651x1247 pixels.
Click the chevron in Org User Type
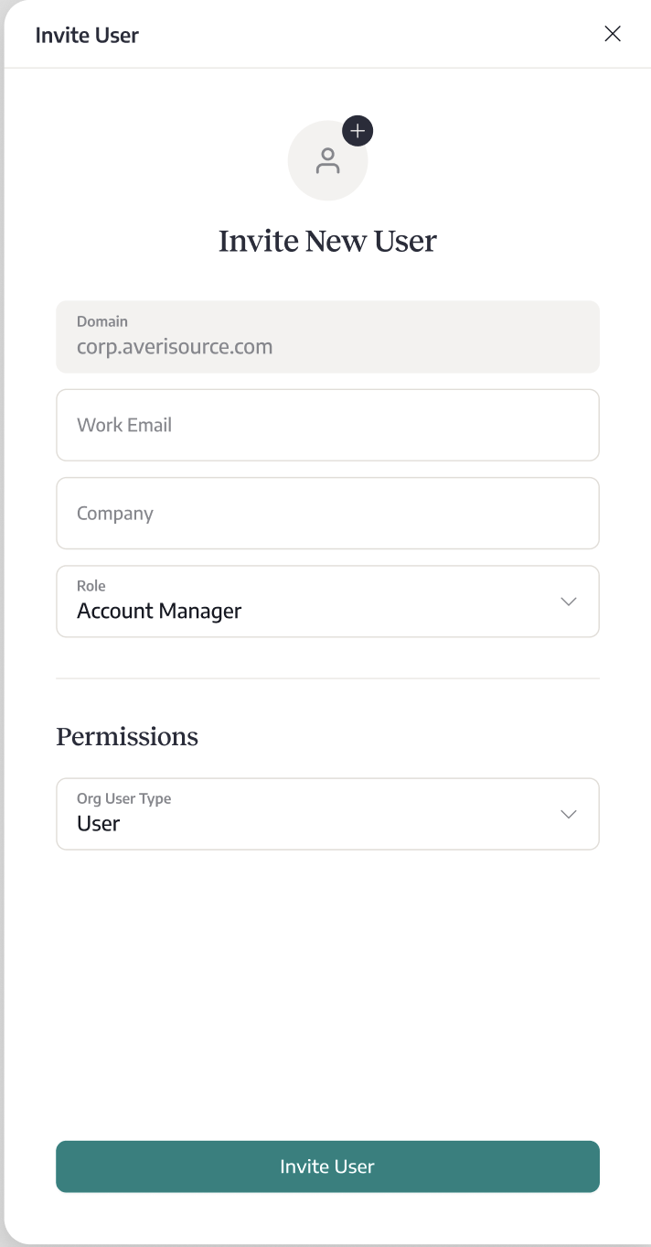pos(569,814)
